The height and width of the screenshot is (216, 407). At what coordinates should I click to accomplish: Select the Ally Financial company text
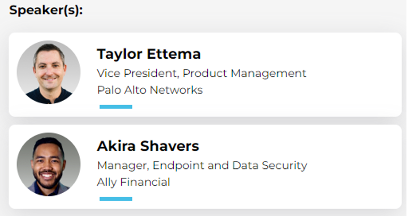133,182
